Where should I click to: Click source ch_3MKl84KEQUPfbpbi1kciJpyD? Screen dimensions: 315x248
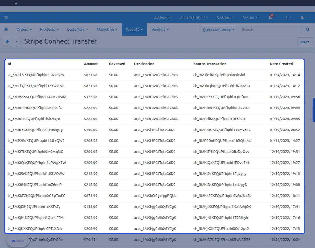220,185
